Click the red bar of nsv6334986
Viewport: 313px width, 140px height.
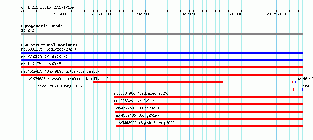(209, 97)
